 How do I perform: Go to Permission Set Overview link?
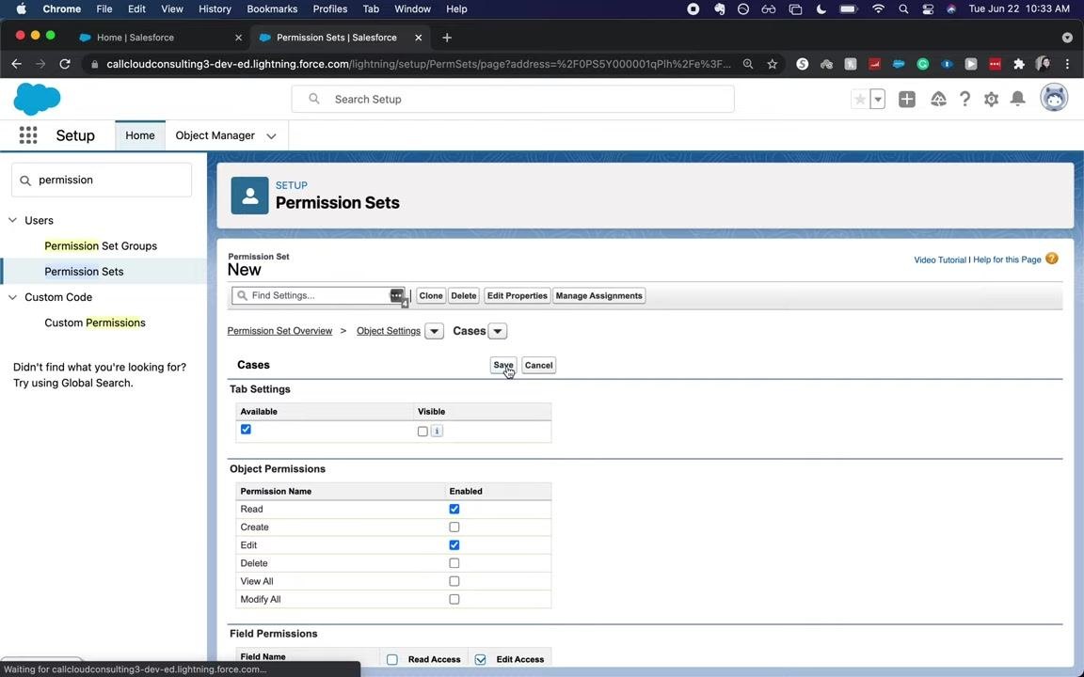[x=280, y=331]
